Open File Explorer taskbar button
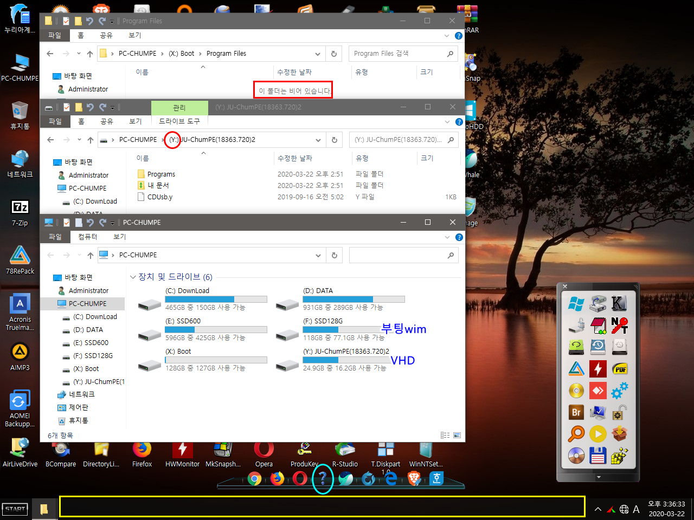694x520 pixels. point(44,509)
